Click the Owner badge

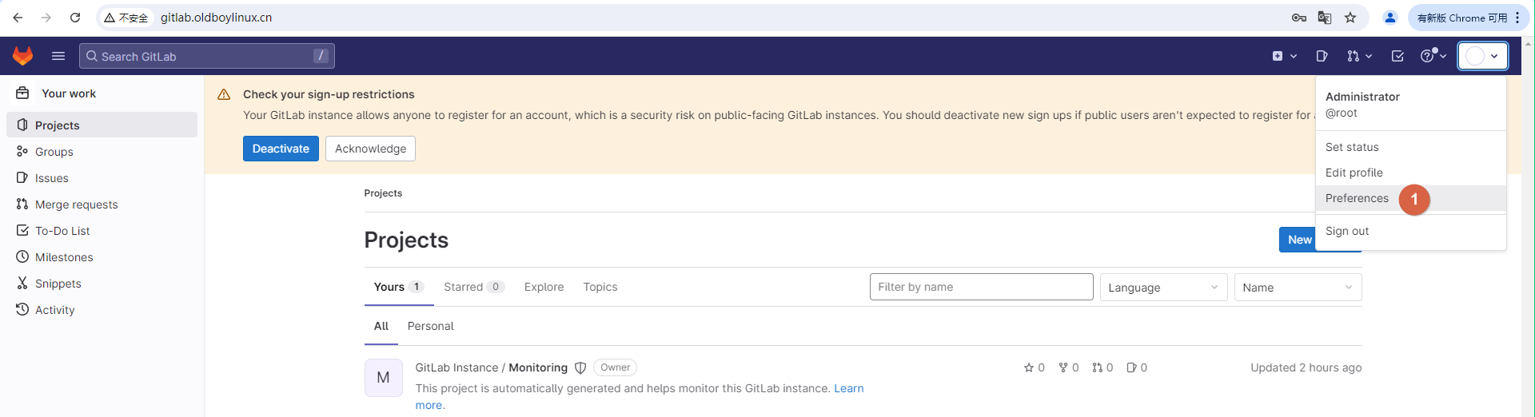click(615, 367)
